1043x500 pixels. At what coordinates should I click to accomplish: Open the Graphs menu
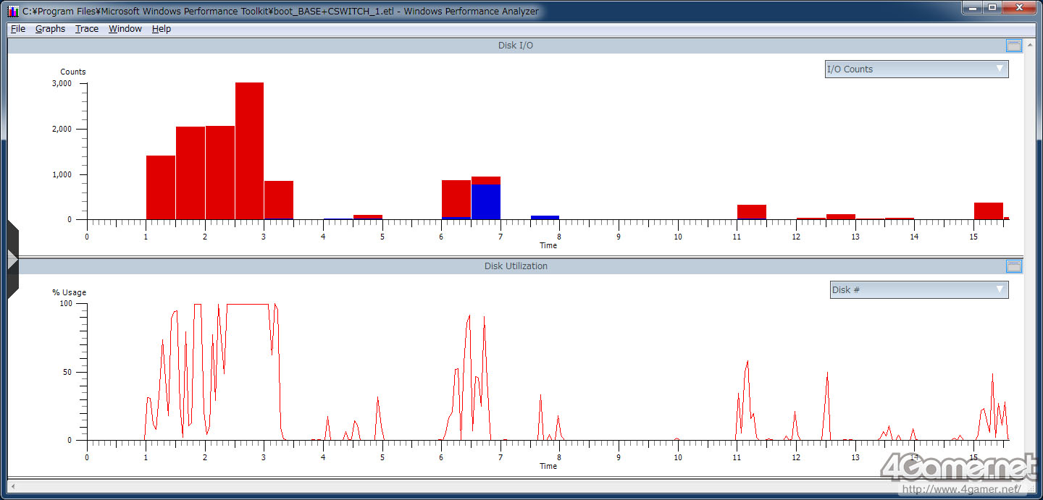point(50,29)
